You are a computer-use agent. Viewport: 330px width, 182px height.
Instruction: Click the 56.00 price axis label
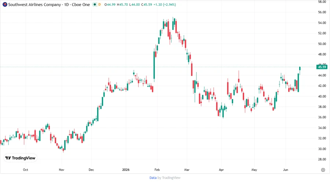coord(322,12)
